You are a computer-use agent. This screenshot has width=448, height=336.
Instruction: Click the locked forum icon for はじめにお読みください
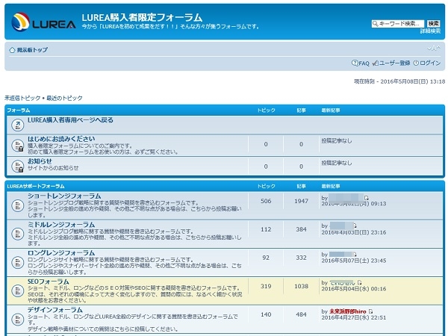[x=17, y=145]
